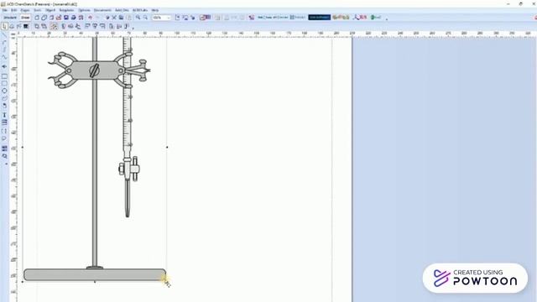Click the Zoom In magnifier
Viewport: 537px width, 302px height.
tap(138, 18)
